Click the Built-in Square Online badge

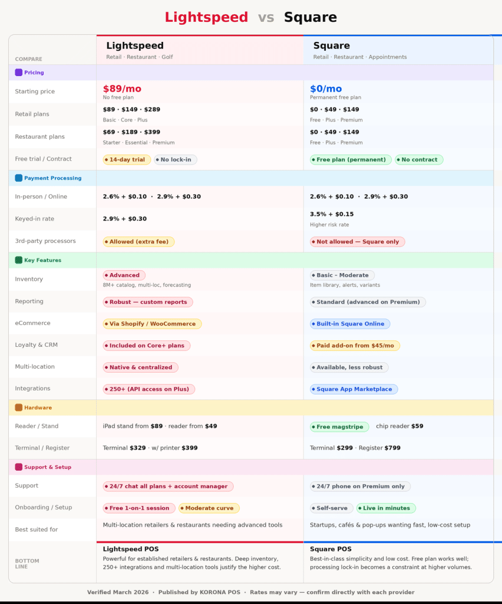[350, 324]
